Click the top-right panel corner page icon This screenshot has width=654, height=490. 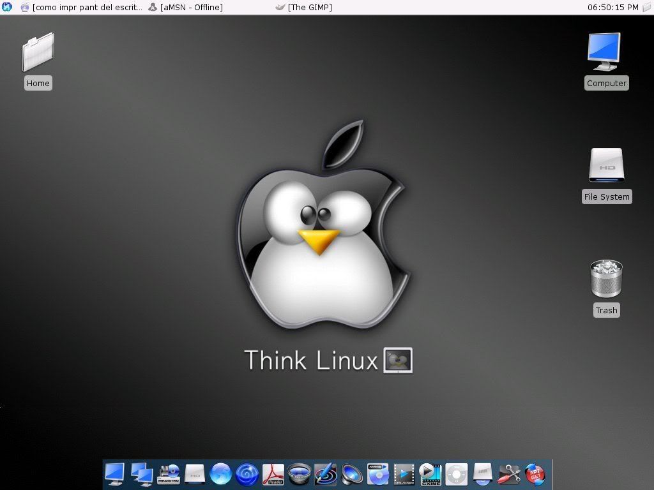(647, 7)
